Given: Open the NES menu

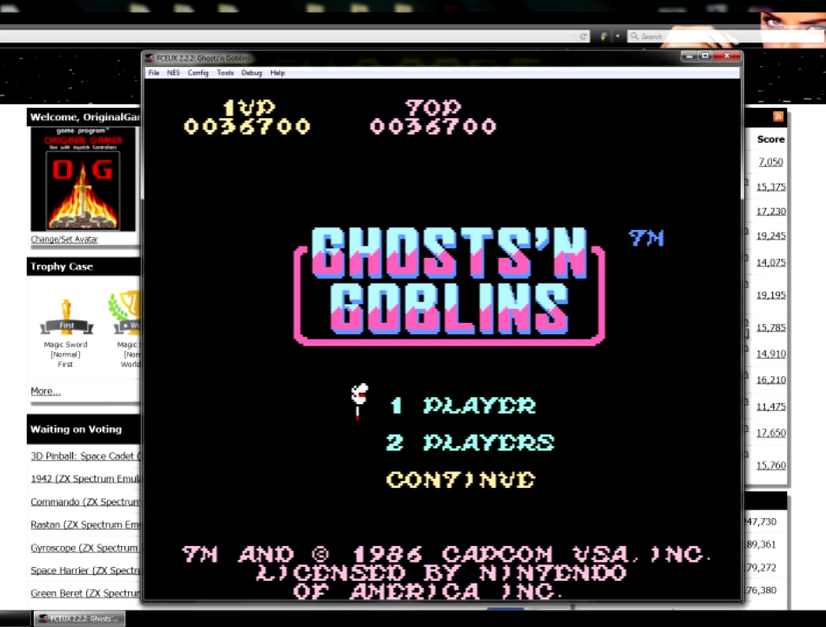Looking at the screenshot, I should coord(173,73).
